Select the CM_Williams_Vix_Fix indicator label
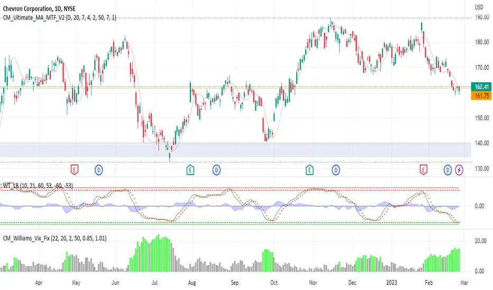This screenshot has height=290, width=493. click(54, 238)
